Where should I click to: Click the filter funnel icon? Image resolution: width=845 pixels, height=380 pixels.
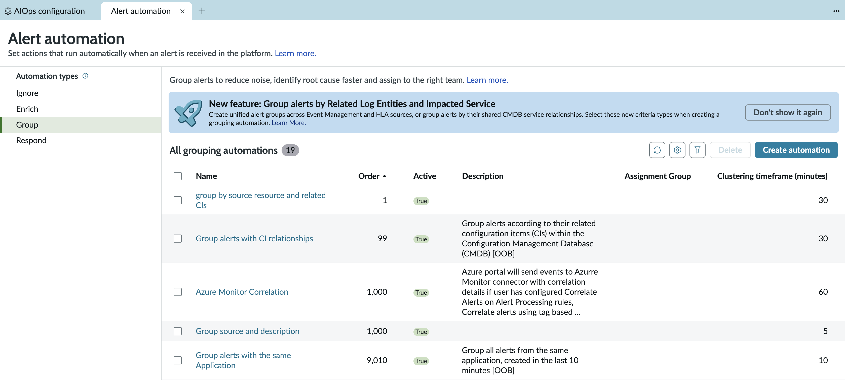coord(697,150)
